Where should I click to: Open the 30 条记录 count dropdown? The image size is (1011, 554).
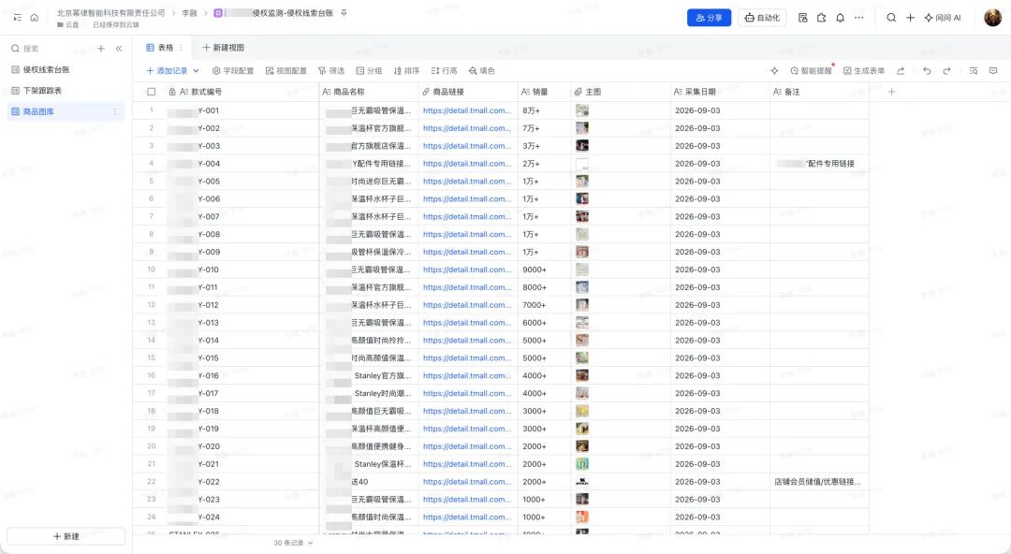pos(293,543)
